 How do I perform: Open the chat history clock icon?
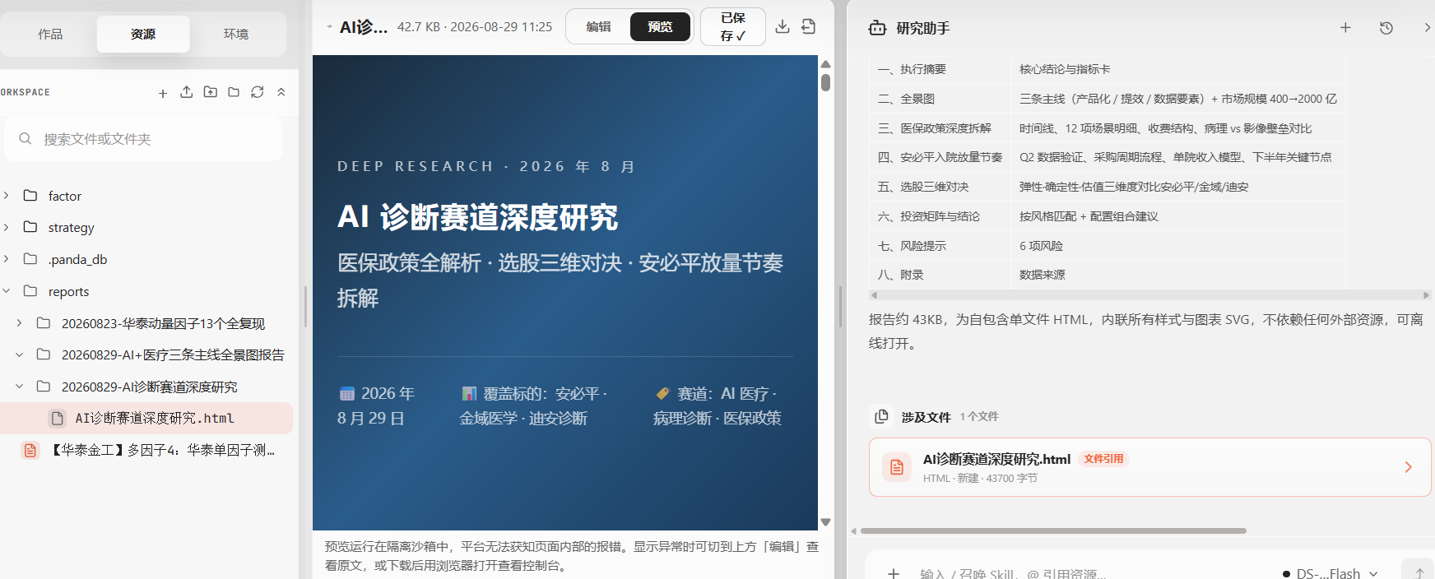tap(1386, 27)
